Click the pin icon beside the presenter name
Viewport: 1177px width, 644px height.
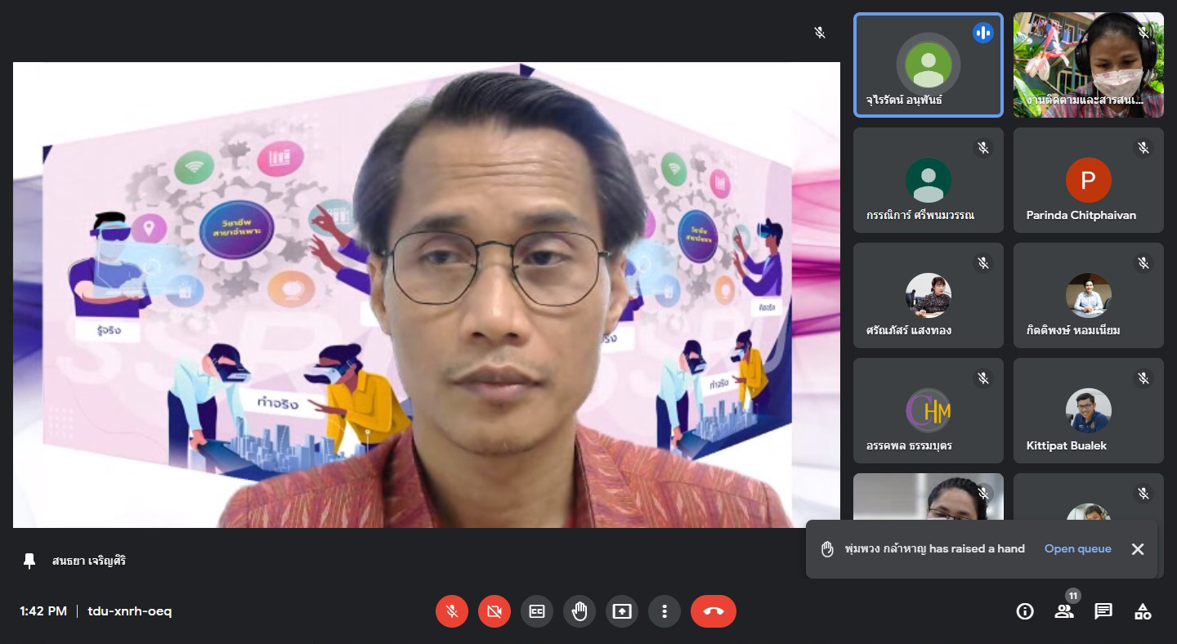30,561
